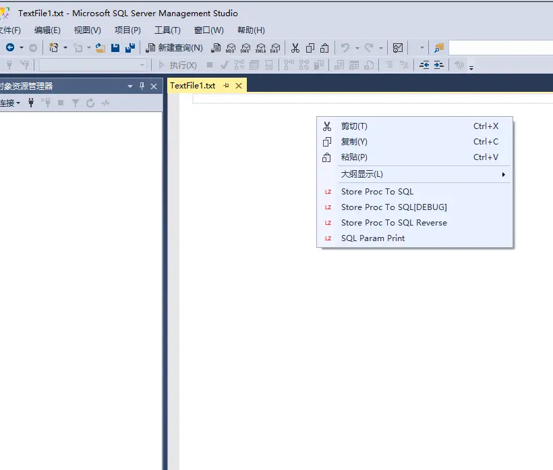Click the Open File folder icon

click(100, 48)
